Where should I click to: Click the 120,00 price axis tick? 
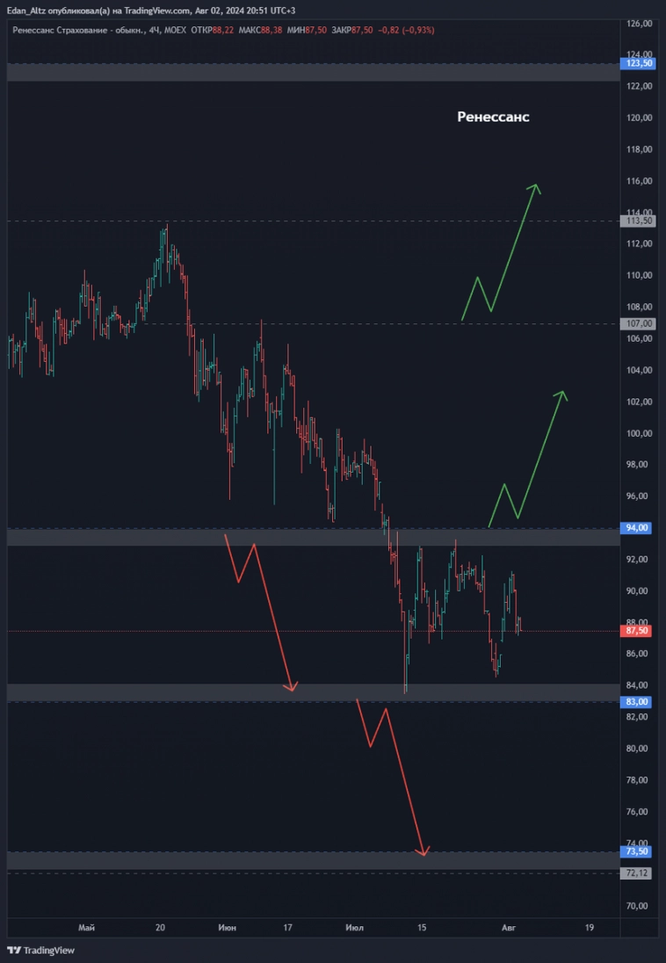(x=639, y=118)
